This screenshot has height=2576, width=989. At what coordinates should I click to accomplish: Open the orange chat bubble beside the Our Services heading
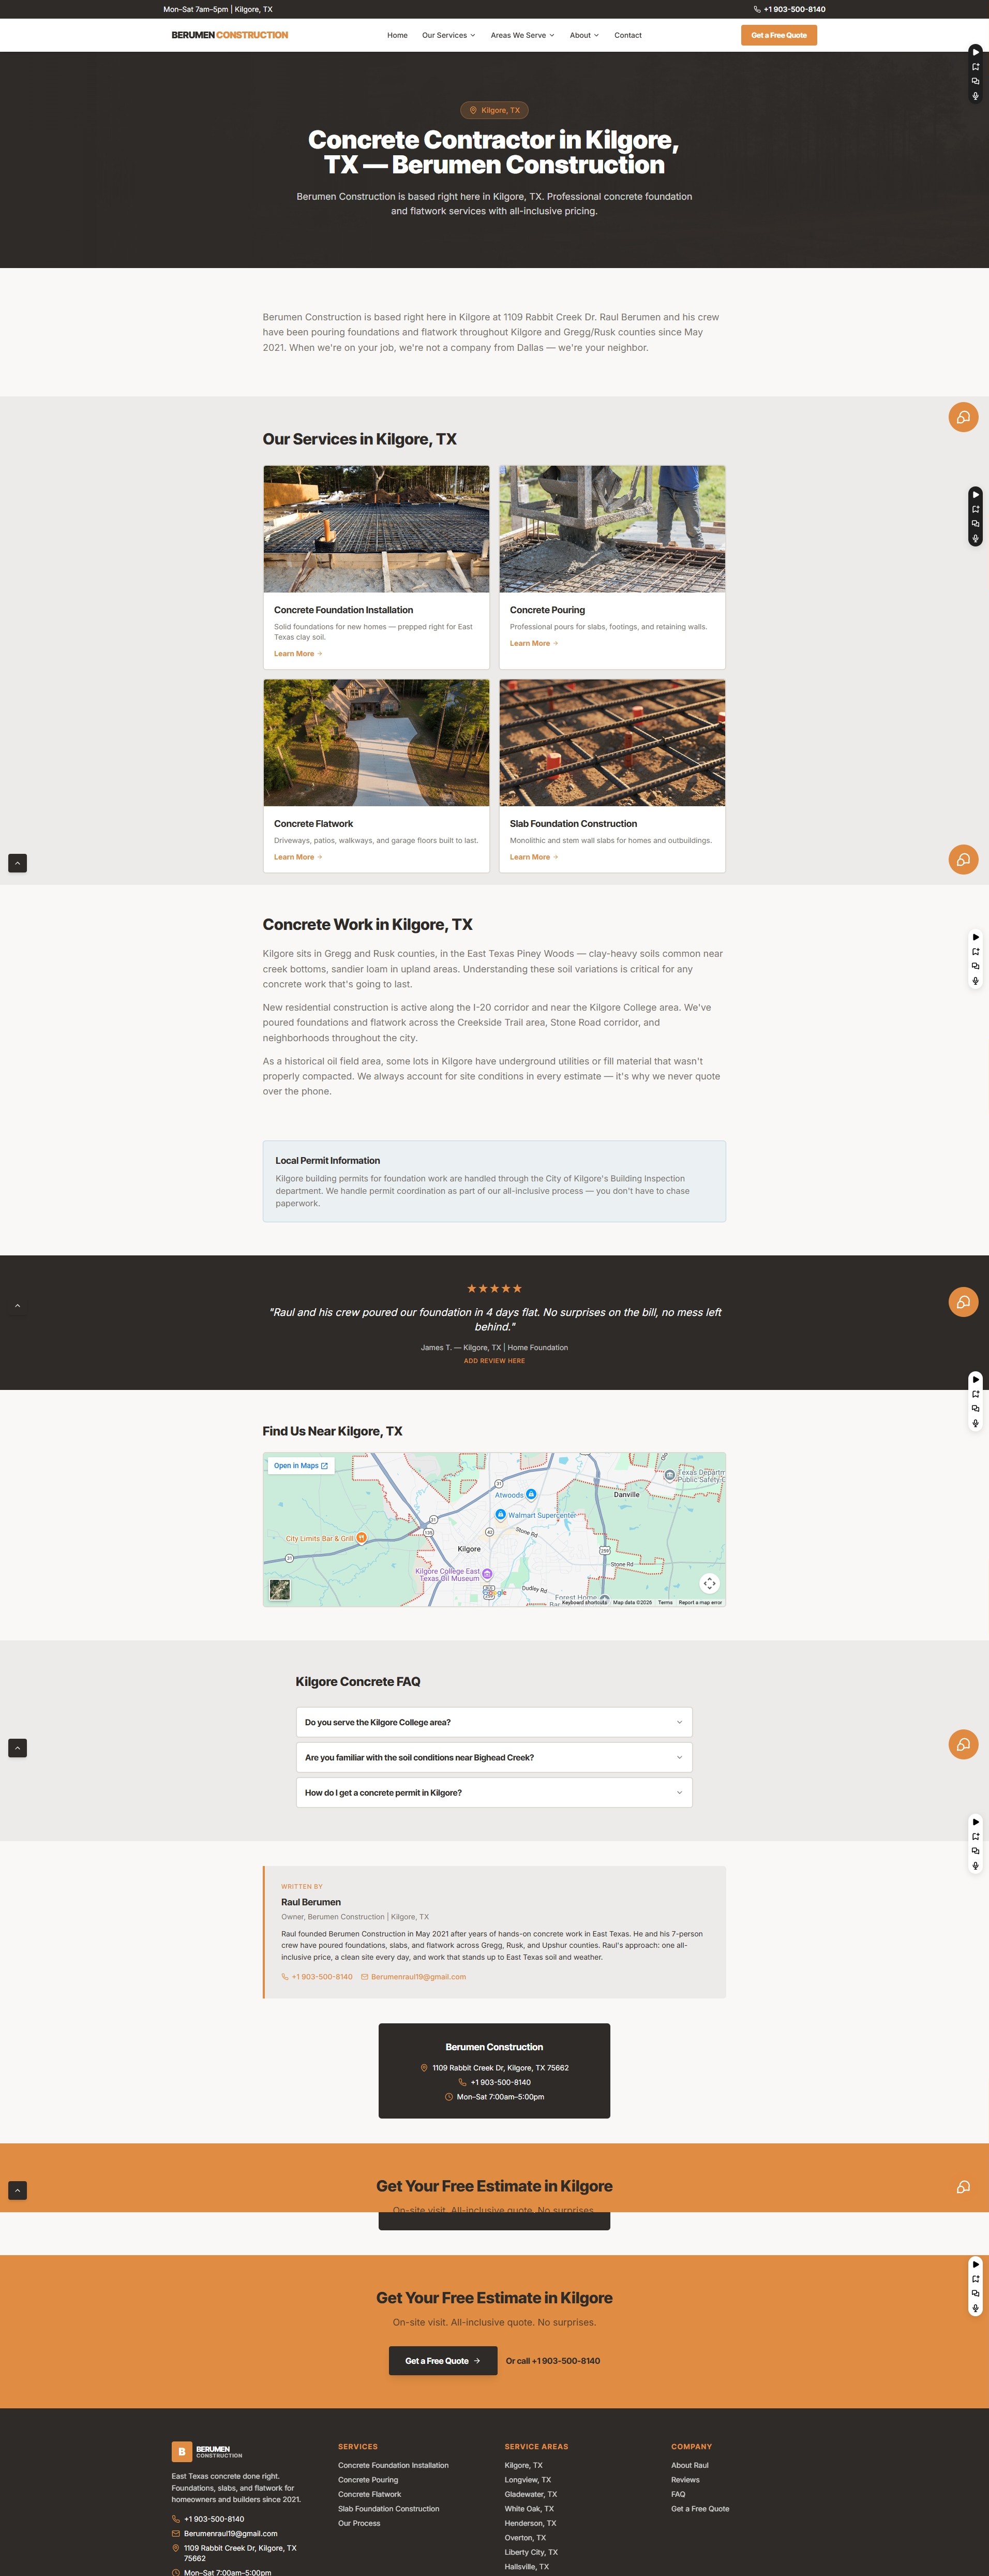(x=963, y=417)
